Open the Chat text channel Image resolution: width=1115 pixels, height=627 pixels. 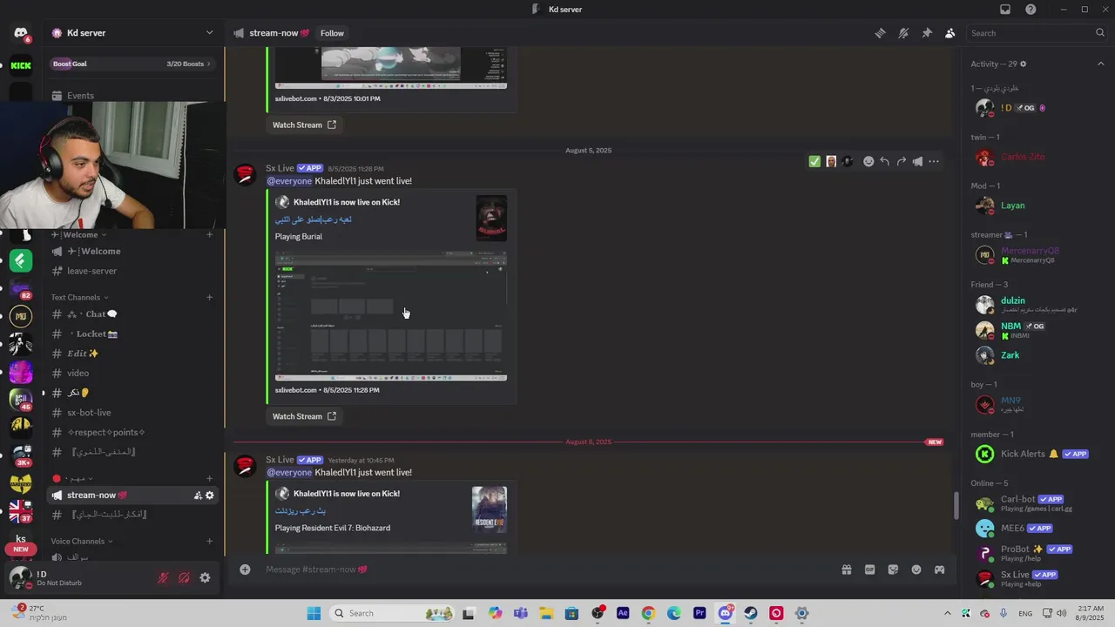pos(131,313)
